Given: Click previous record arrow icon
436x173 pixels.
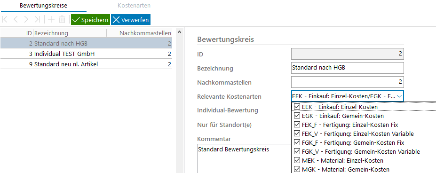Looking at the screenshot, I should (x=16, y=19).
